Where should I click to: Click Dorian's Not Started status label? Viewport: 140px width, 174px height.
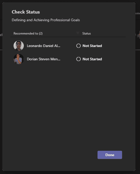click(x=92, y=59)
